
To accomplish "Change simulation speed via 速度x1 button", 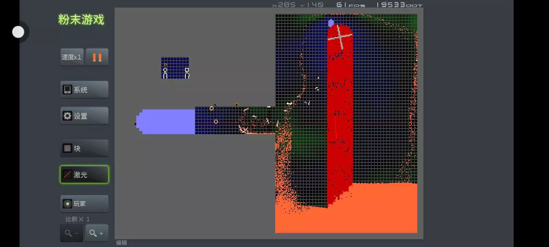I will click(x=72, y=57).
